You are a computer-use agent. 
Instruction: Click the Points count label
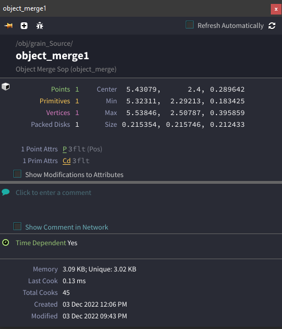tap(60, 89)
